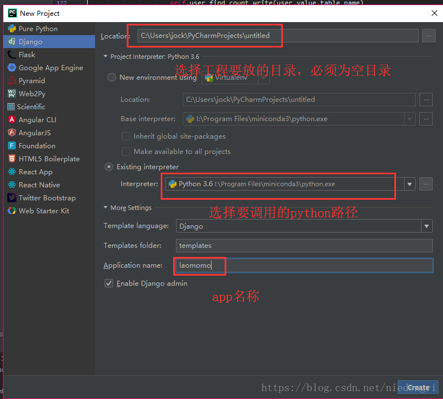Image resolution: width=443 pixels, height=399 pixels.
Task: Click the Angular CLI icon
Action: (x=11, y=119)
